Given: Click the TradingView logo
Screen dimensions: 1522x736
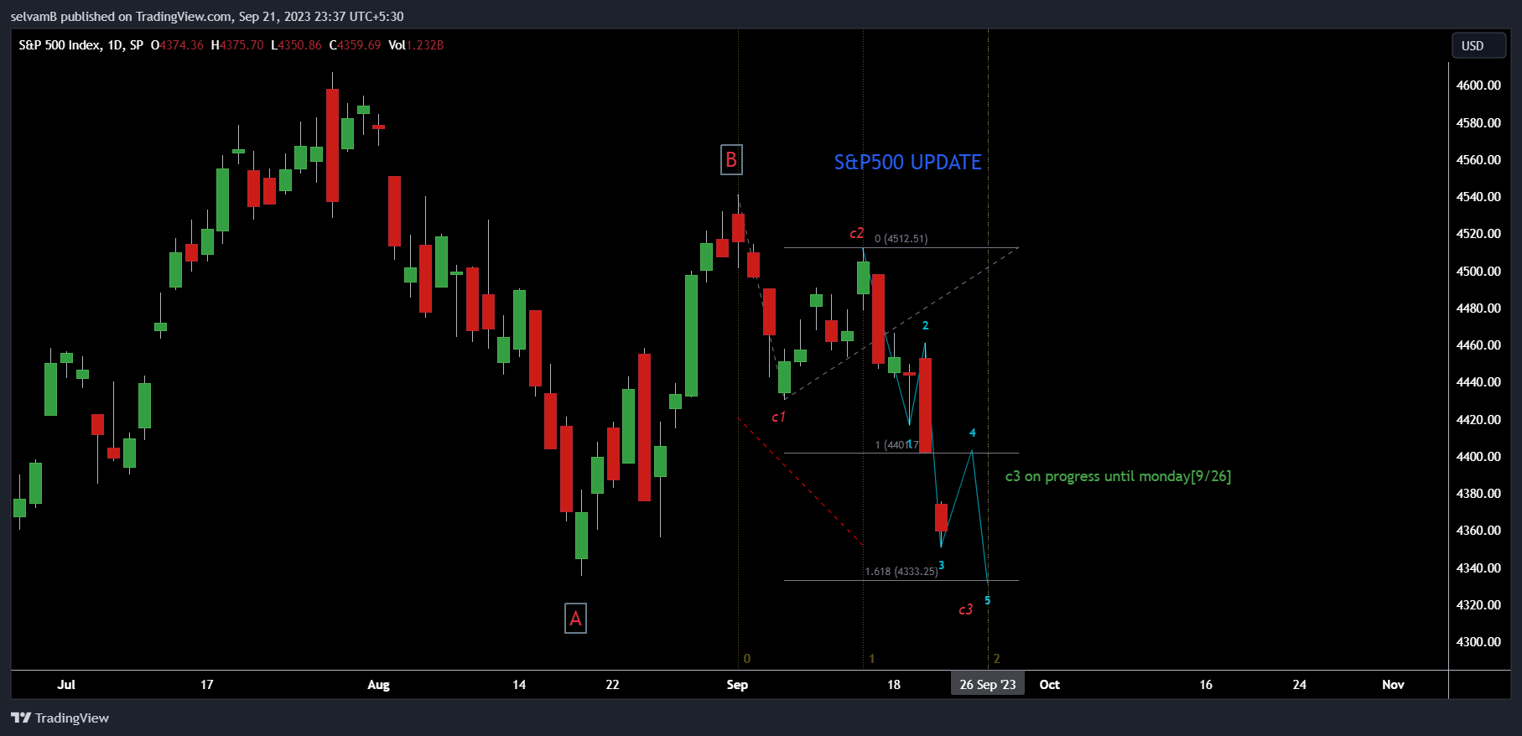Looking at the screenshot, I should coord(60,718).
